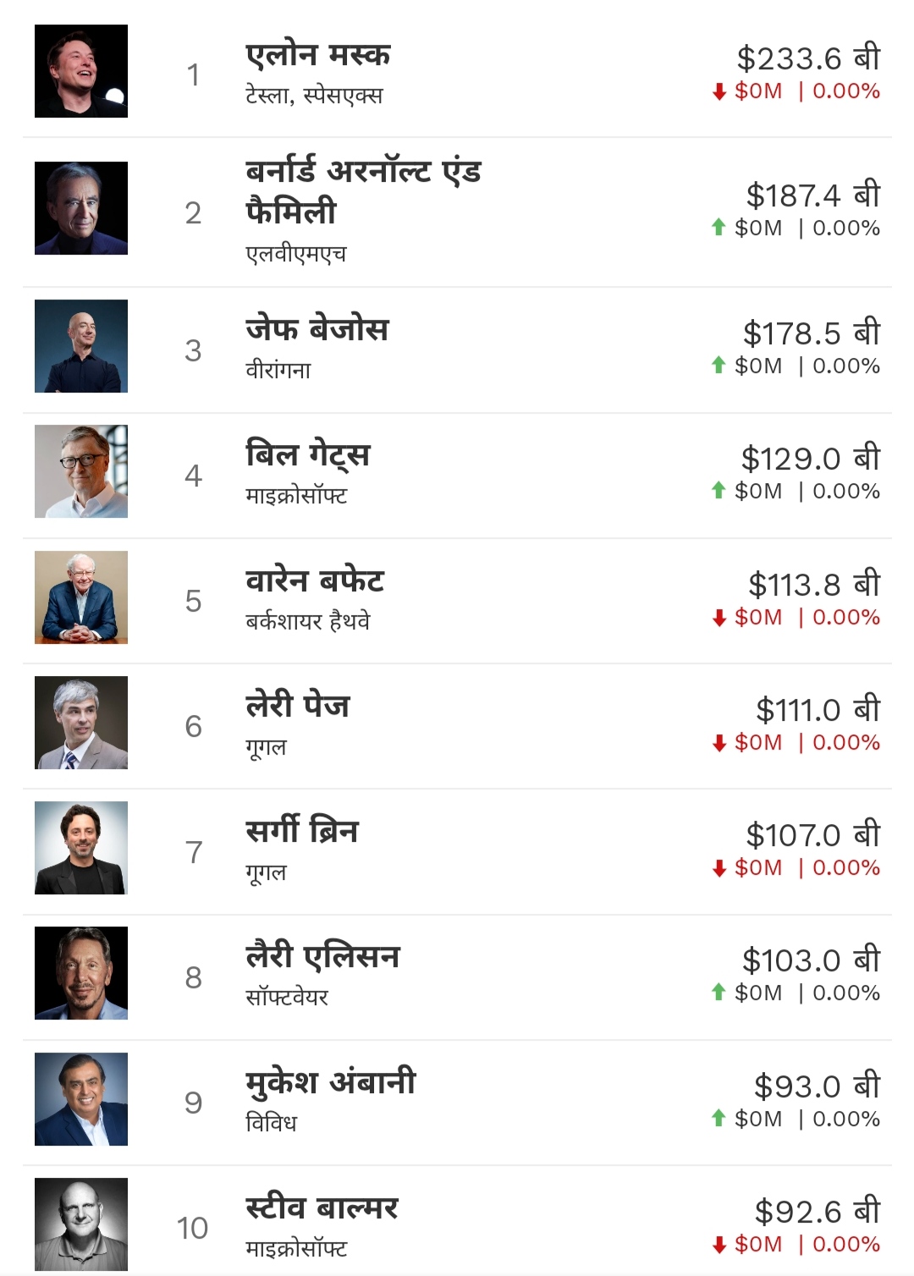Tap the black-and-white portrait at rank 10

81,1224
